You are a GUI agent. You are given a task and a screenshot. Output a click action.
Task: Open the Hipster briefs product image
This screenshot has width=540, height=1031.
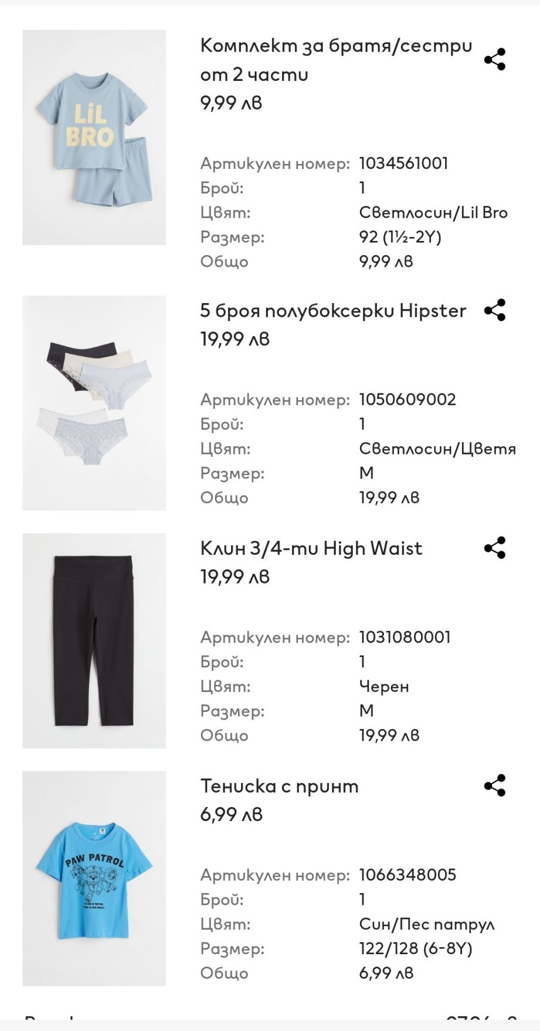click(94, 403)
